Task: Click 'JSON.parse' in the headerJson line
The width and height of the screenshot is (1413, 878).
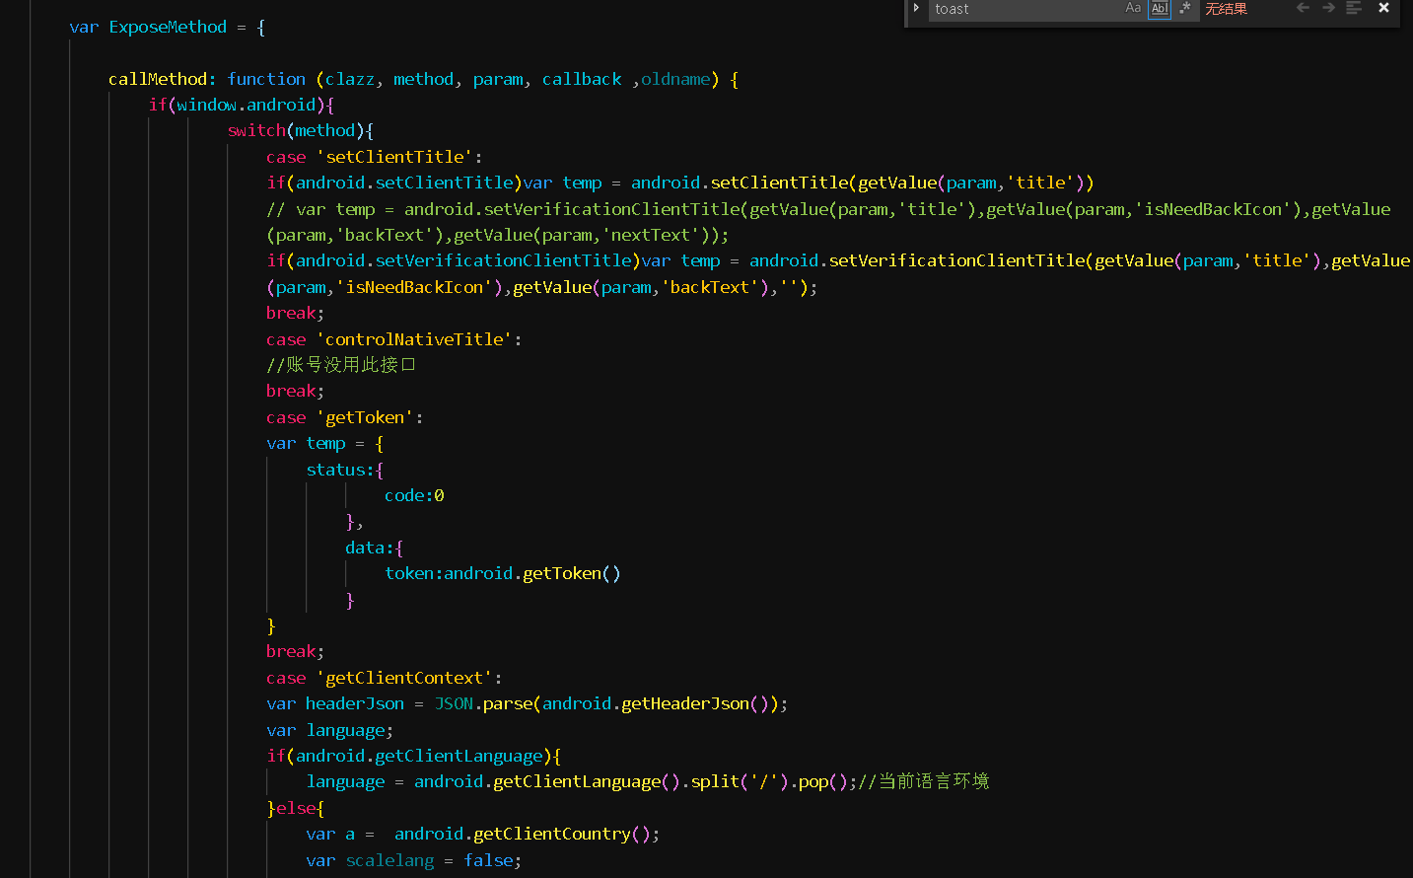Action: (483, 703)
